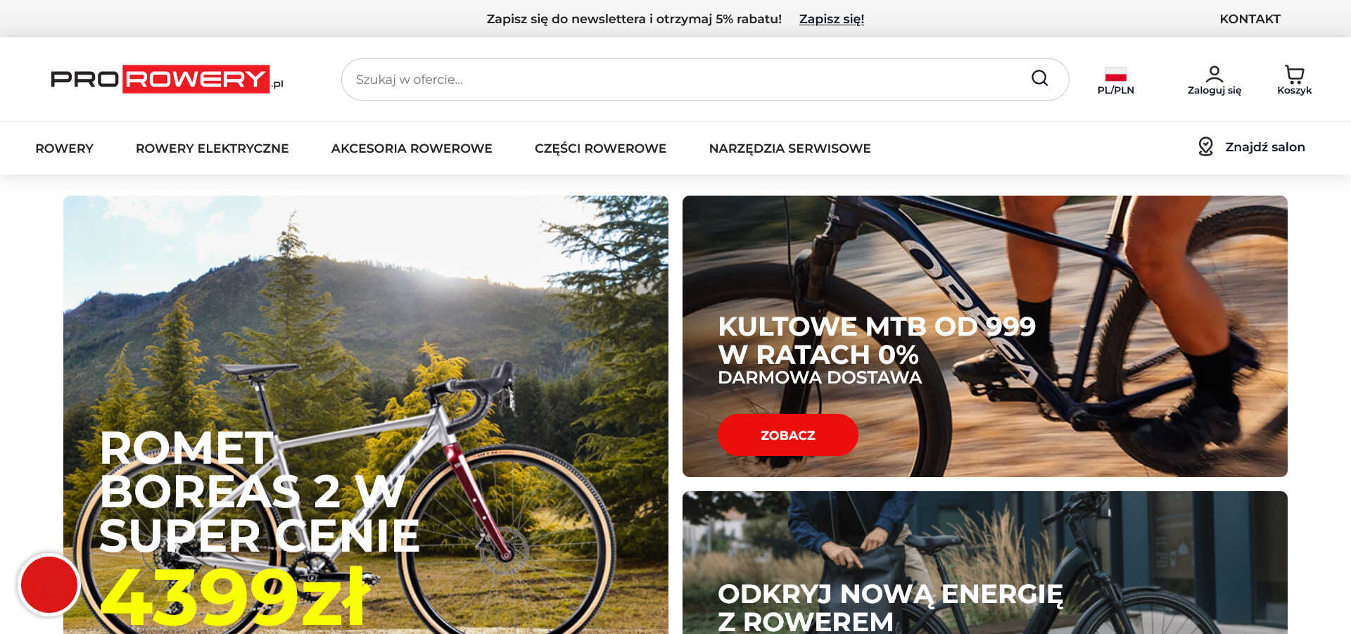The image size is (1351, 634).
Task: Open the PL/PLN language currency selector
Action: pos(1115,80)
